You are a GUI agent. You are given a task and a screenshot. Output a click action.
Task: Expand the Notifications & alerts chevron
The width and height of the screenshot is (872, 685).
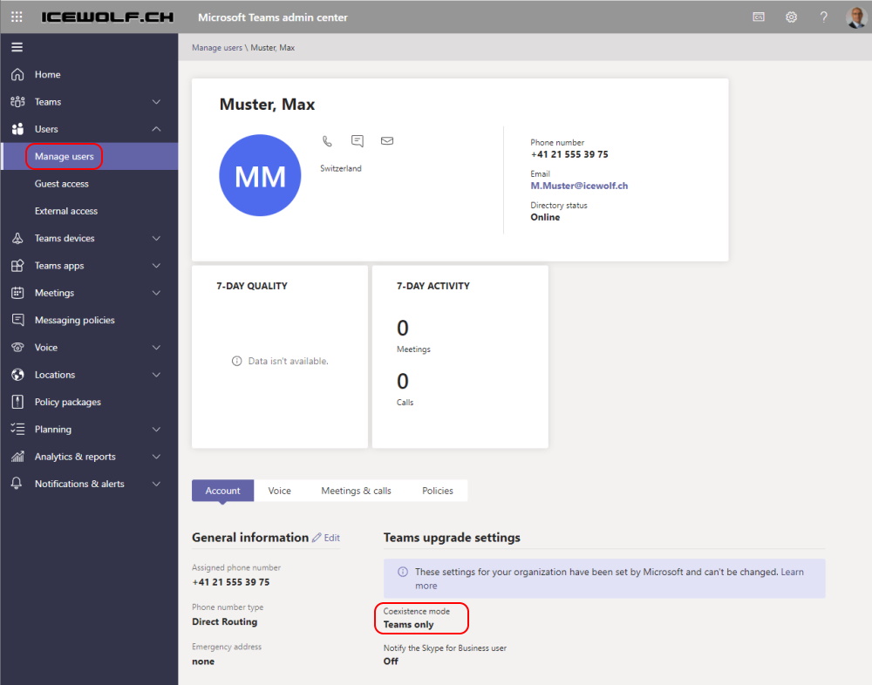pyautogui.click(x=156, y=483)
